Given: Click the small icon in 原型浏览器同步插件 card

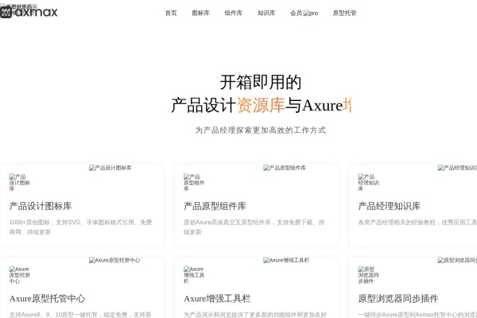Looking at the screenshot, I should click(x=368, y=275).
